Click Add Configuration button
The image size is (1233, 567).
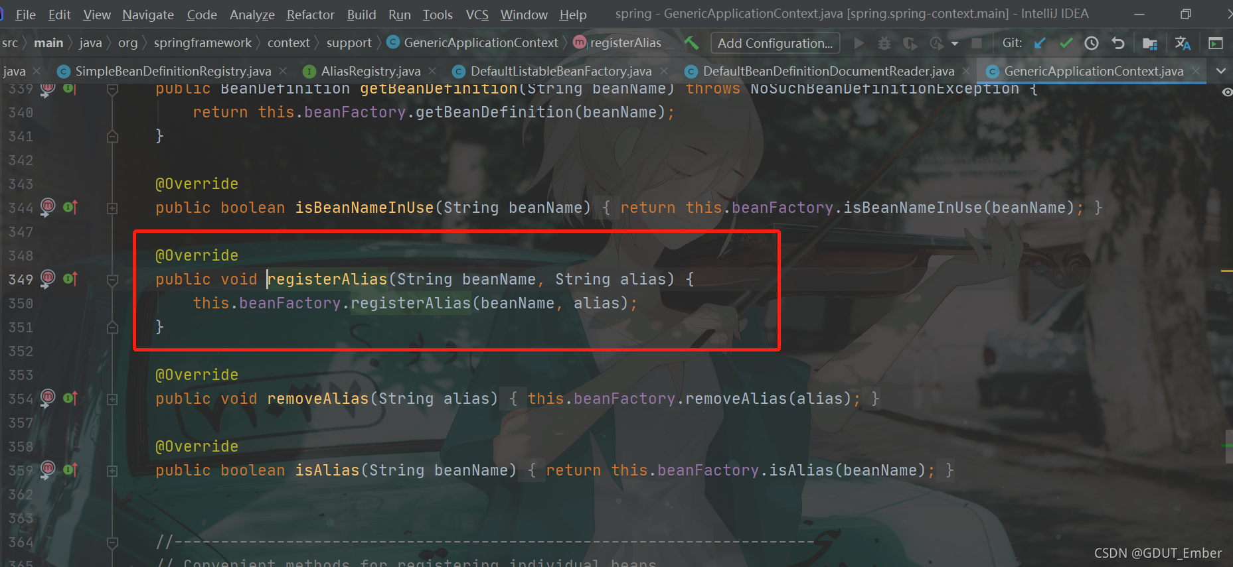[775, 43]
